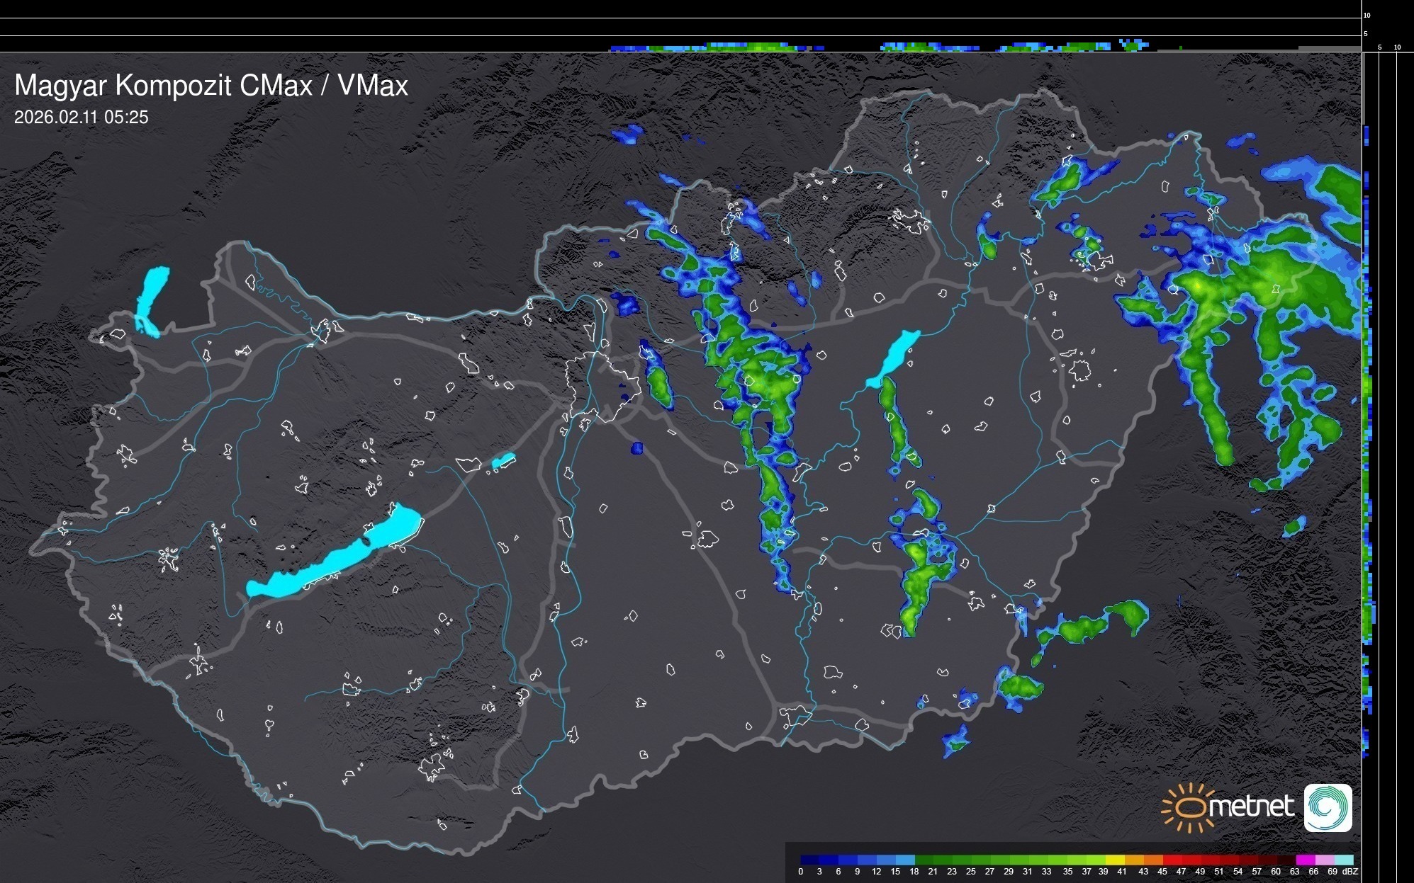Click the darkest blue 0 dBZ swatch
The image size is (1414, 883).
810,860
